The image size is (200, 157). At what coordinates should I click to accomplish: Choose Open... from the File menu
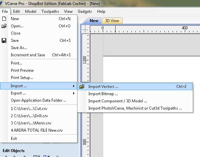(x=39, y=26)
